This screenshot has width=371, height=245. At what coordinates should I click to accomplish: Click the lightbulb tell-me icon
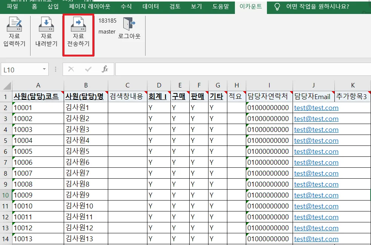click(277, 7)
